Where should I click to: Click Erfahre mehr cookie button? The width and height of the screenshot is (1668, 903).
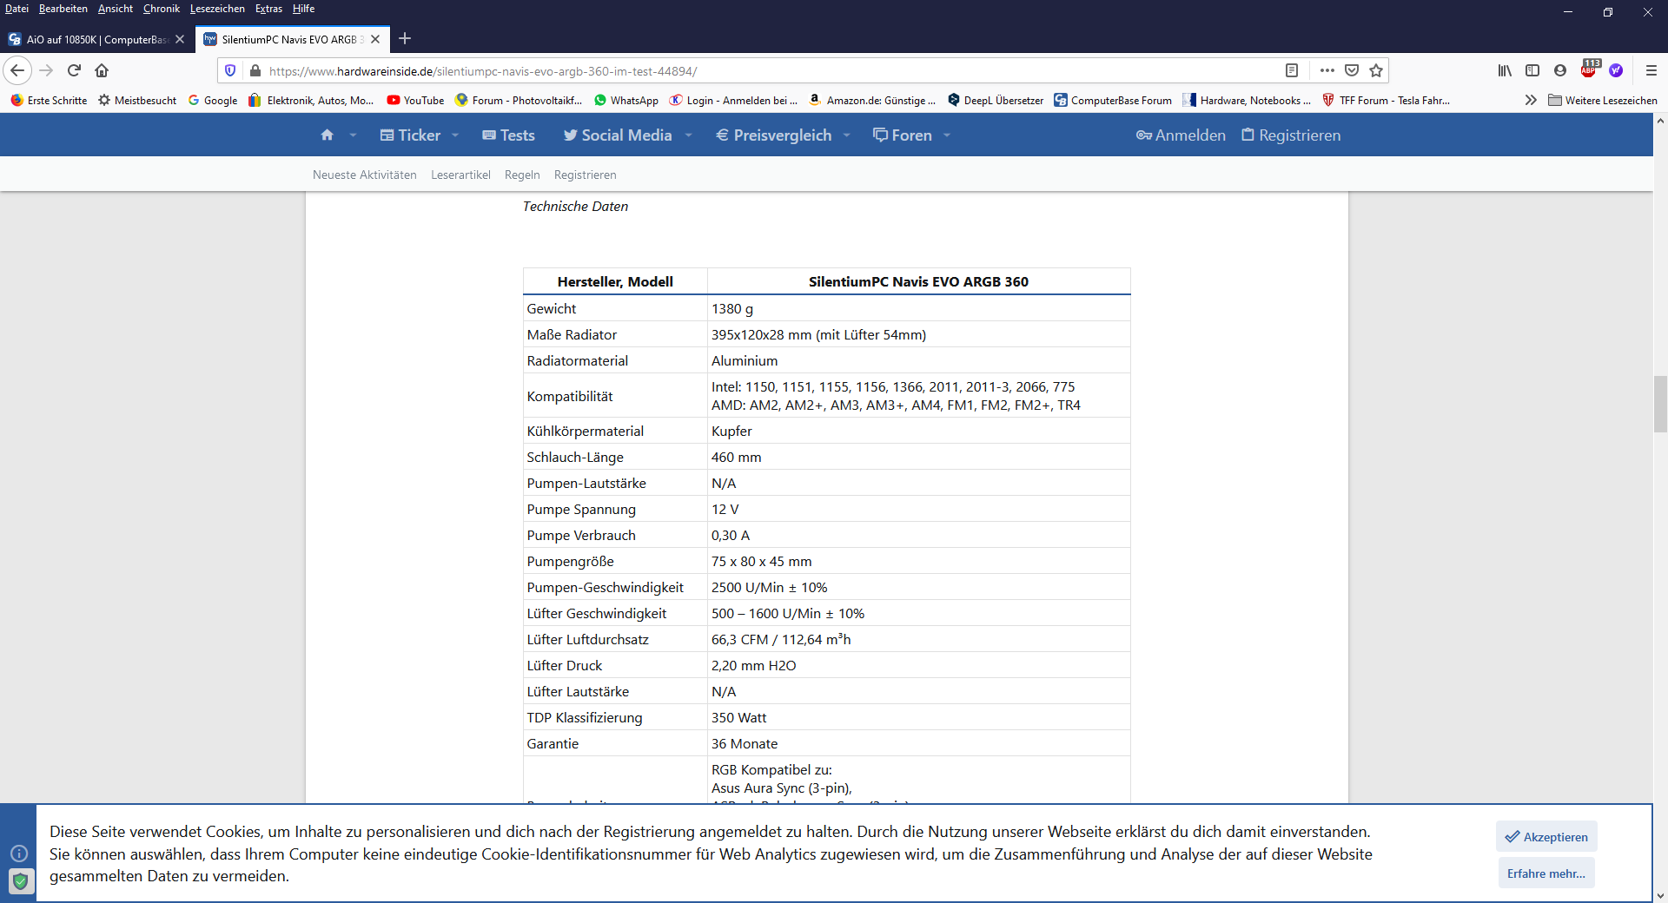click(1546, 873)
